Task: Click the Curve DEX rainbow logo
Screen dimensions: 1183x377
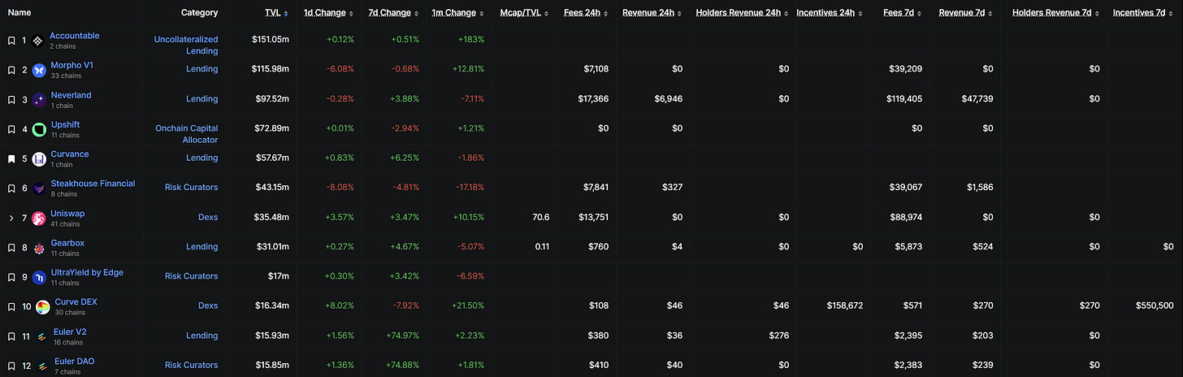Action: pyautogui.click(x=42, y=307)
